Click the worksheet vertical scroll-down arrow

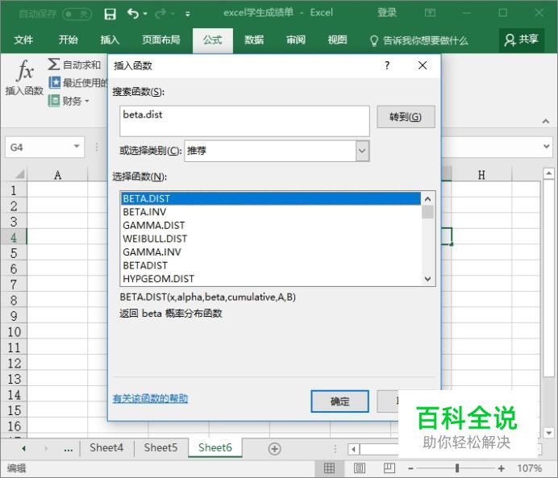pos(548,433)
